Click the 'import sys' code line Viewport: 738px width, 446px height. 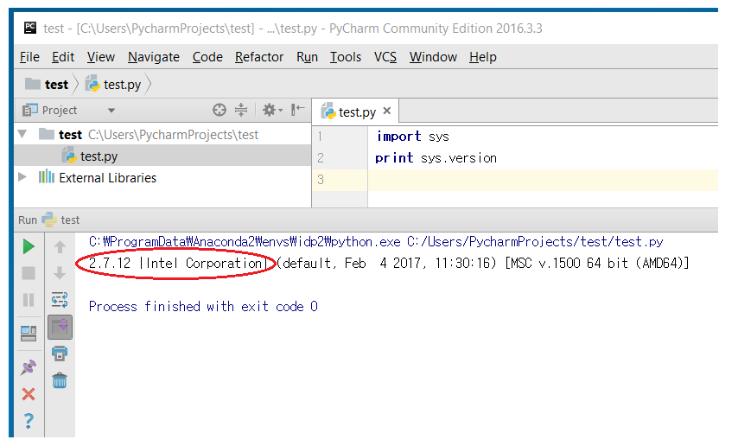click(412, 137)
